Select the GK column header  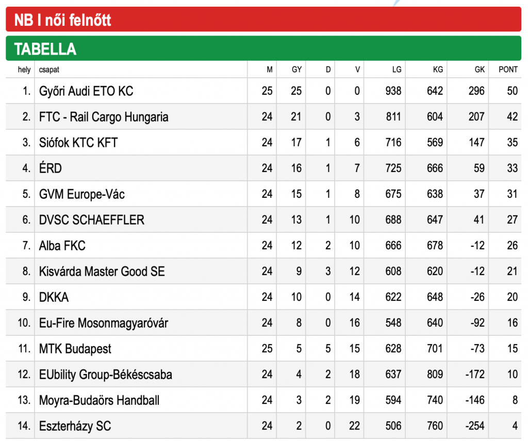[480, 70]
